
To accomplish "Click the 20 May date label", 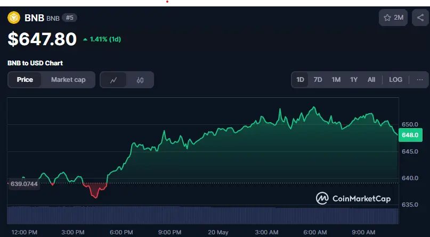I will coord(218,232).
